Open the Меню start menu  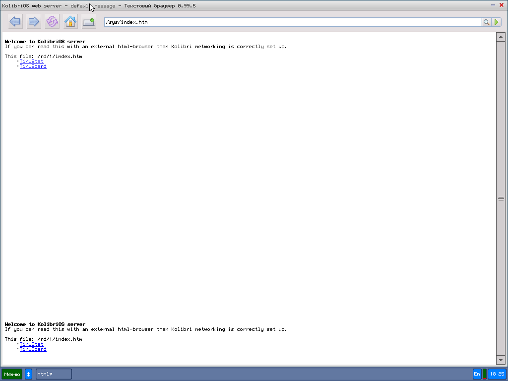tap(12, 374)
